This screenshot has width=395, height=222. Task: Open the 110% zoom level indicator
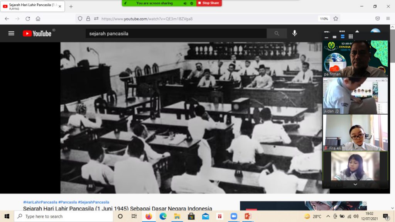324,19
